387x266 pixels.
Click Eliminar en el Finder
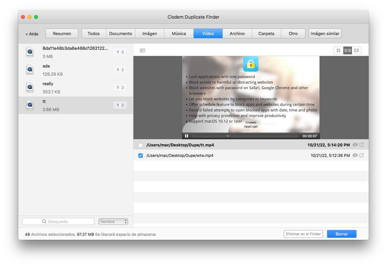[x=303, y=234]
